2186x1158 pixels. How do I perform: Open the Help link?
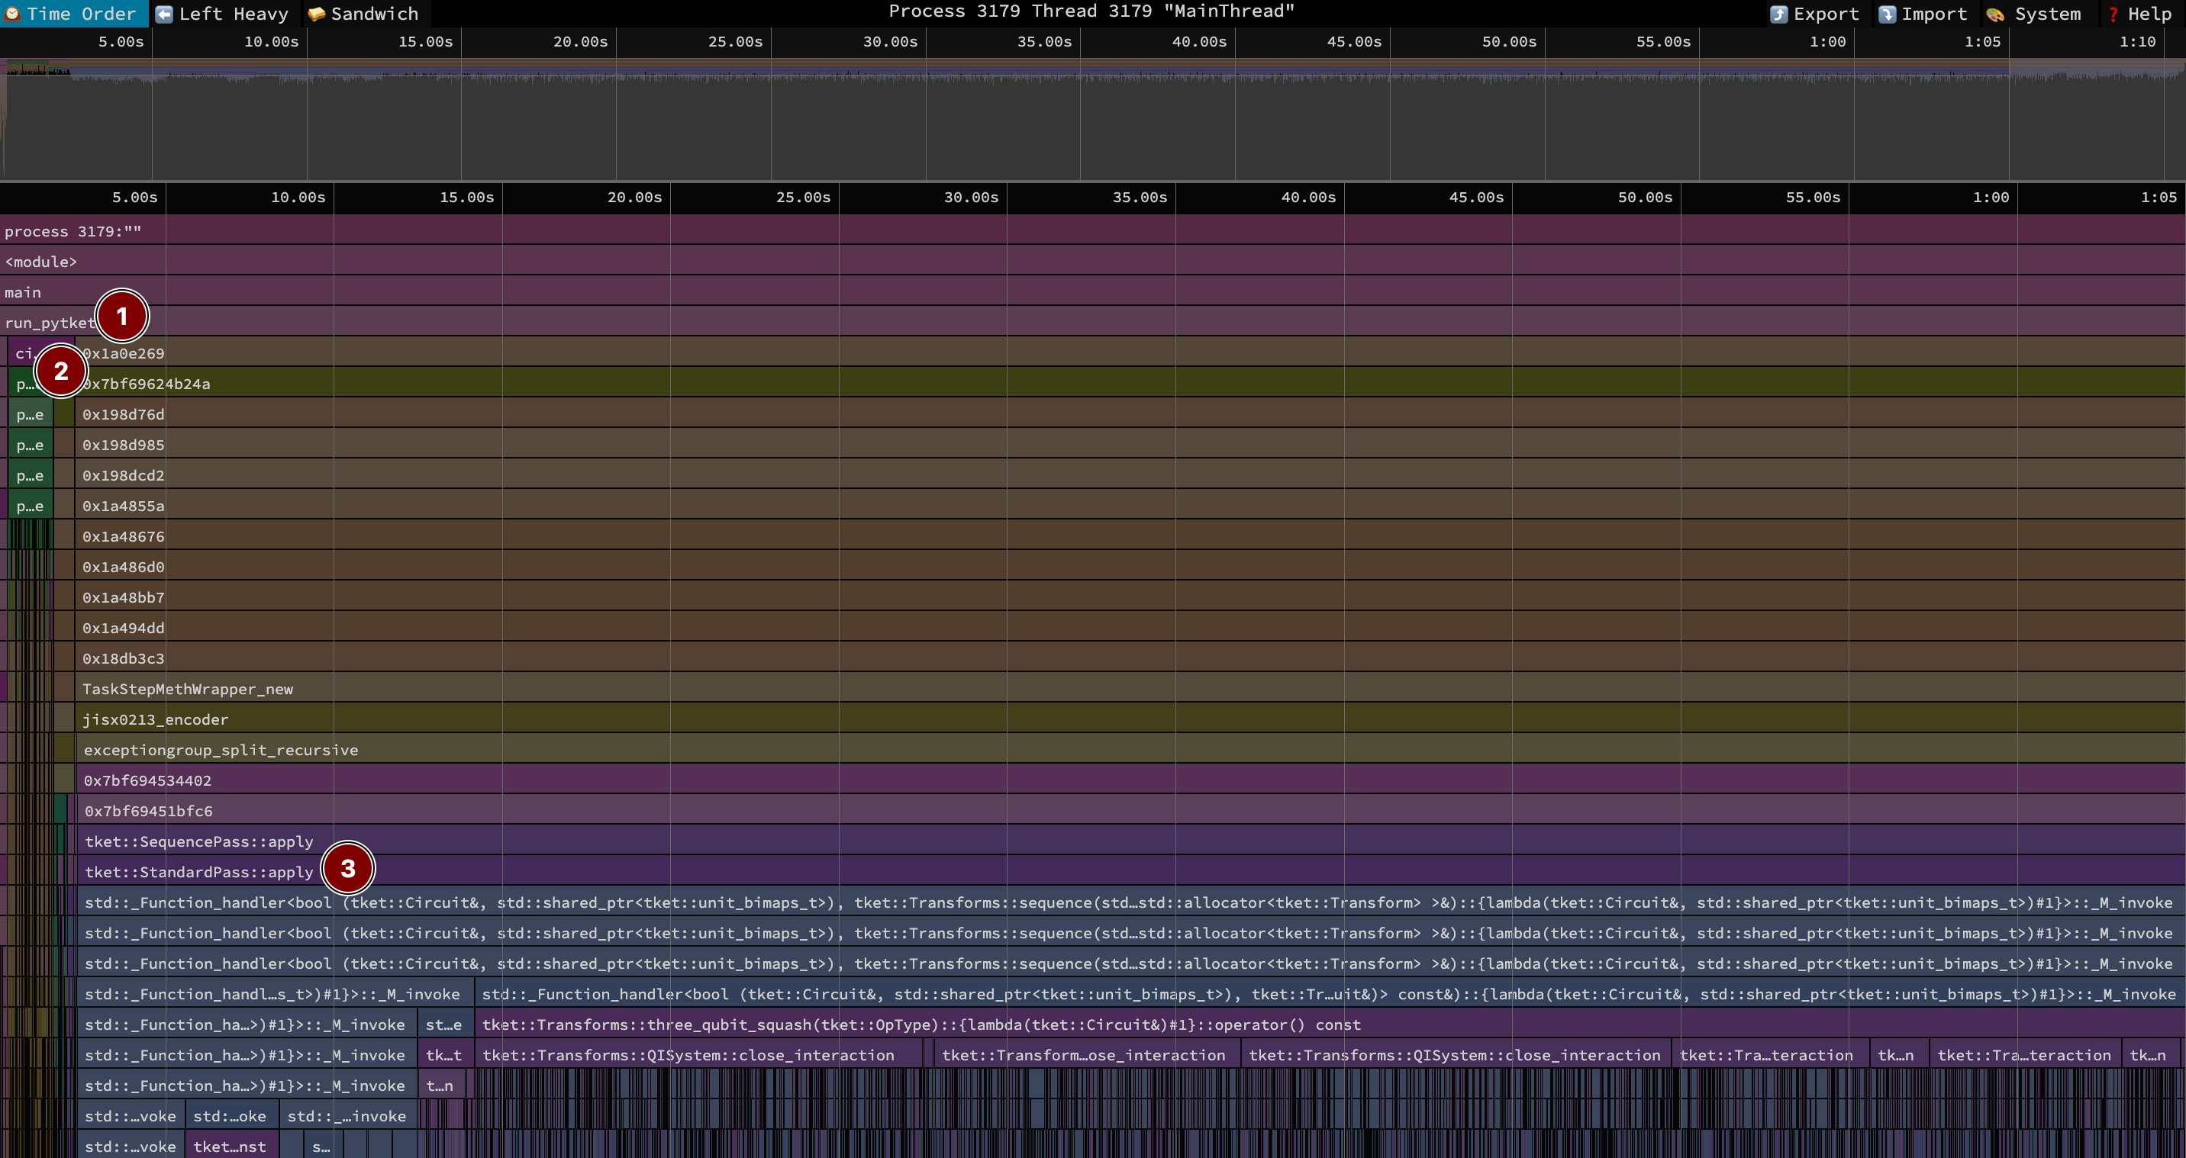[x=2149, y=14]
